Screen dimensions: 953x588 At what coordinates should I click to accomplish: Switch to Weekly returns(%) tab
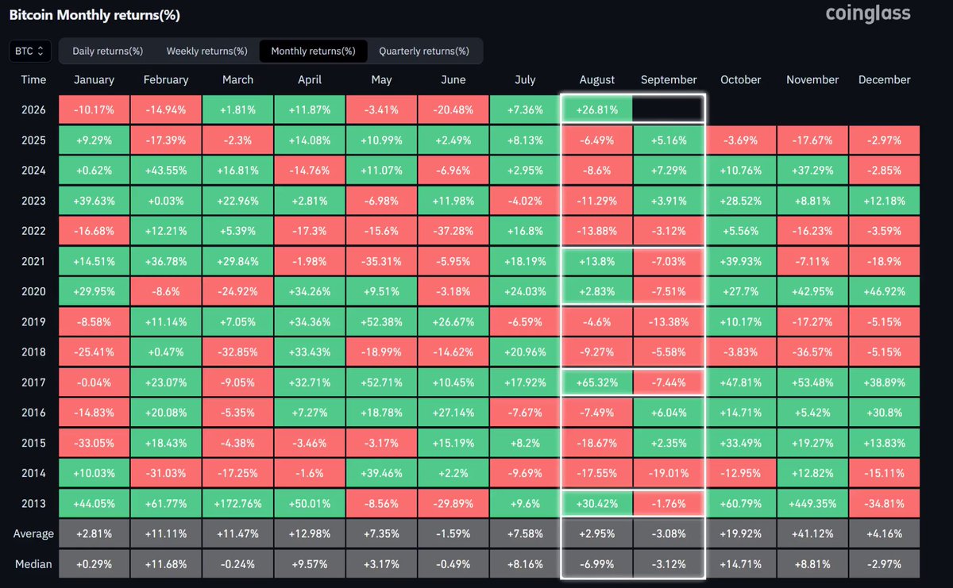(x=206, y=51)
